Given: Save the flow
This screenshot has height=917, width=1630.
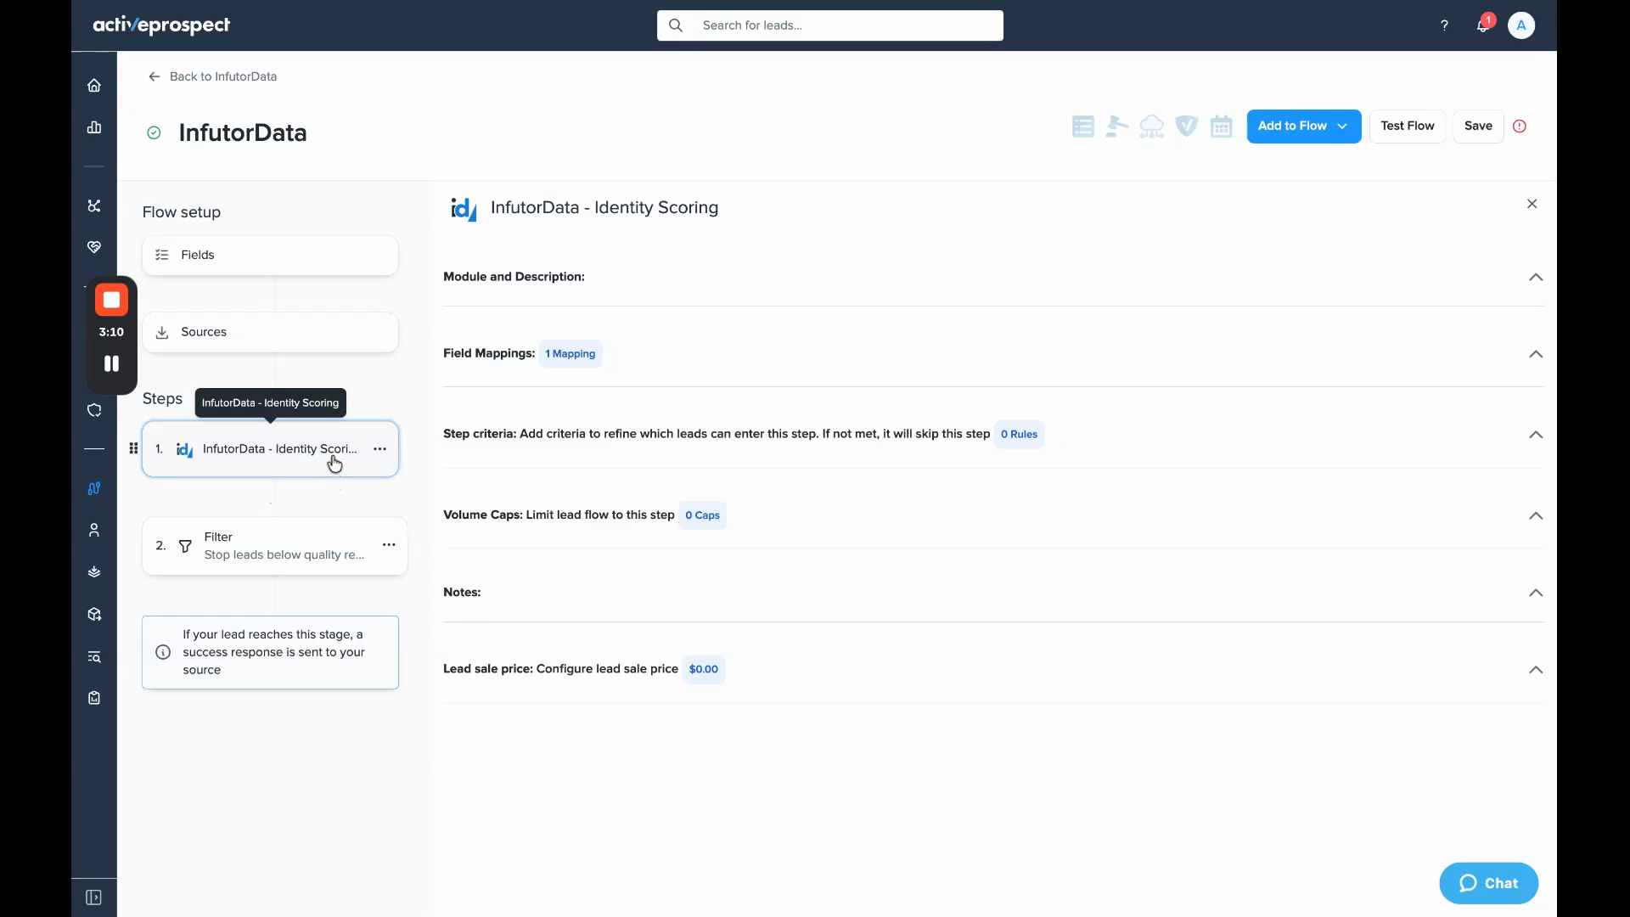Looking at the screenshot, I should tap(1478, 126).
